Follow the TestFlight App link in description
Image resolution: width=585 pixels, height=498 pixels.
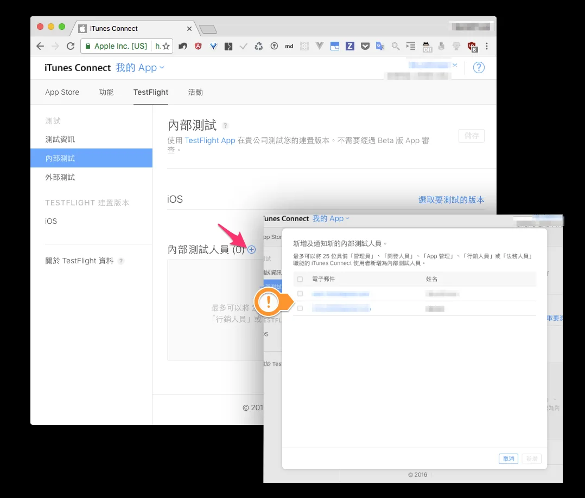tap(210, 140)
